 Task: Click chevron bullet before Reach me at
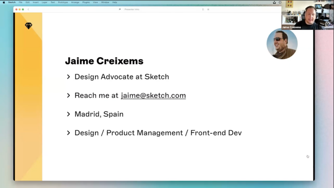tap(68, 95)
